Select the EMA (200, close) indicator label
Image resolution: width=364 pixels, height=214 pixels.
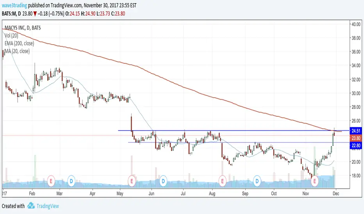coord(19,43)
